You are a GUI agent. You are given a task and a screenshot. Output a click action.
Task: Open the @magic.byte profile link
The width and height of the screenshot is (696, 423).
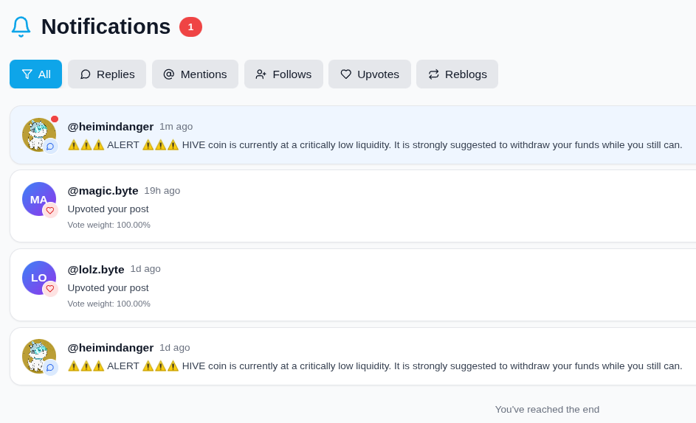103,191
